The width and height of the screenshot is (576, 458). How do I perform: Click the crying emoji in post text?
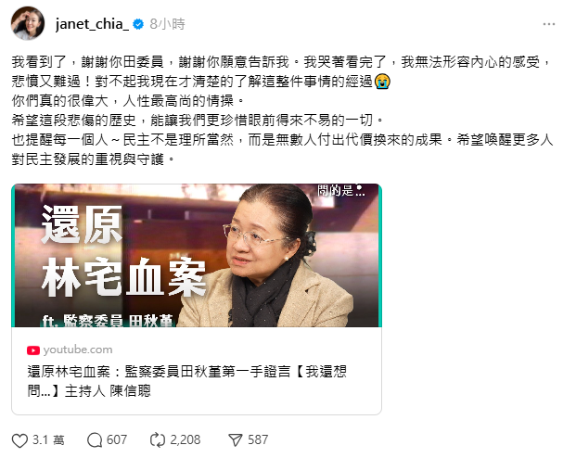coord(382,82)
